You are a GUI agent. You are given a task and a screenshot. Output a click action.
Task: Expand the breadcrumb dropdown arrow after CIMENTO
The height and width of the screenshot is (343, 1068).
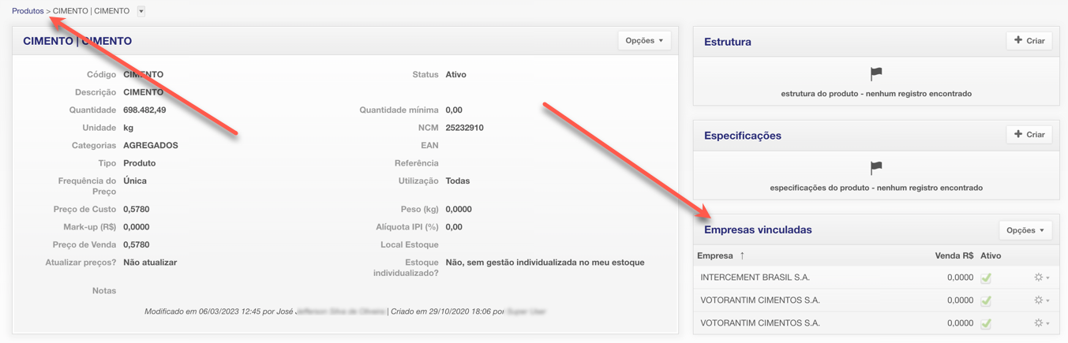coord(141,12)
